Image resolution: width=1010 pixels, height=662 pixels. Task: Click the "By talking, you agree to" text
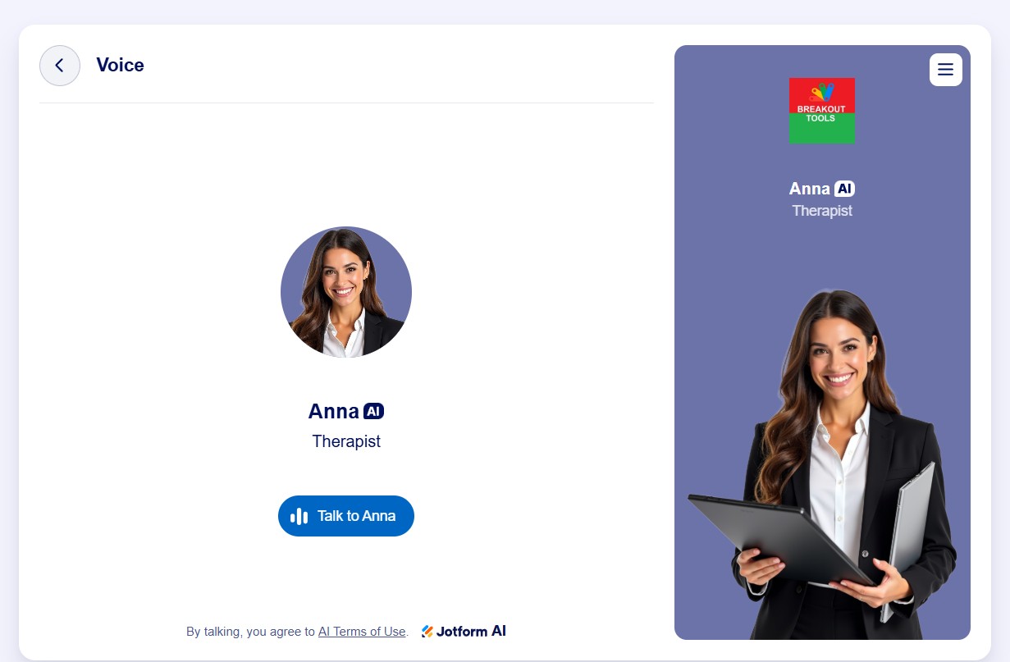pos(250,632)
